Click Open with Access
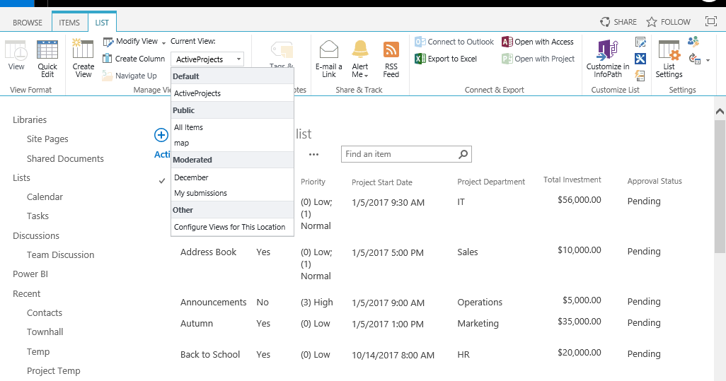Image resolution: width=726 pixels, height=381 pixels. click(x=538, y=42)
